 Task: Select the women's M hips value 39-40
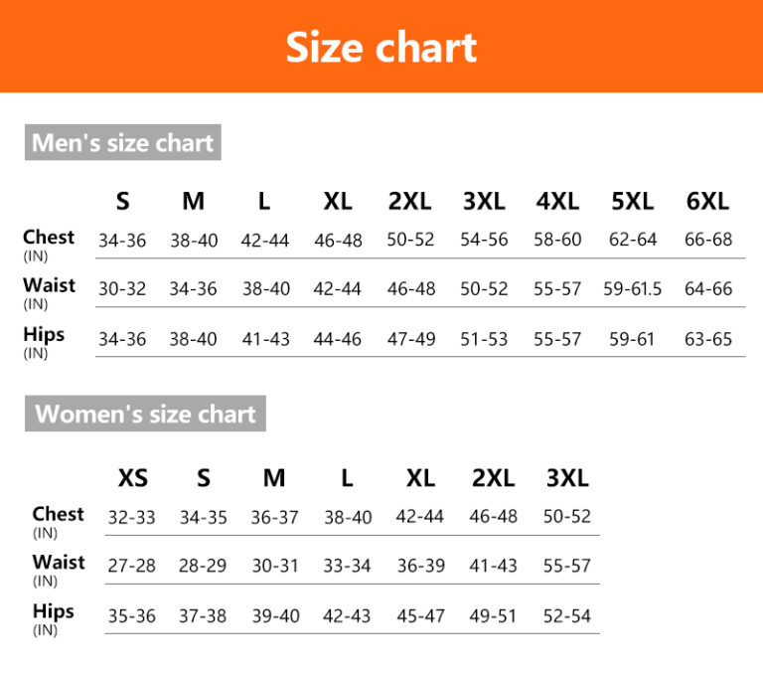(x=275, y=616)
